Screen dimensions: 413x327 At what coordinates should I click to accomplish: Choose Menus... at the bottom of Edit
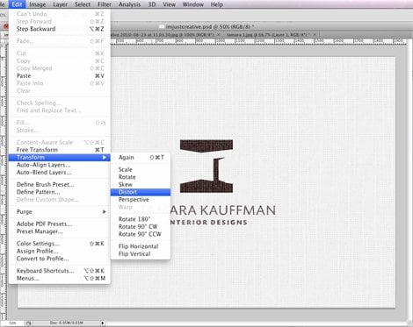(60, 278)
